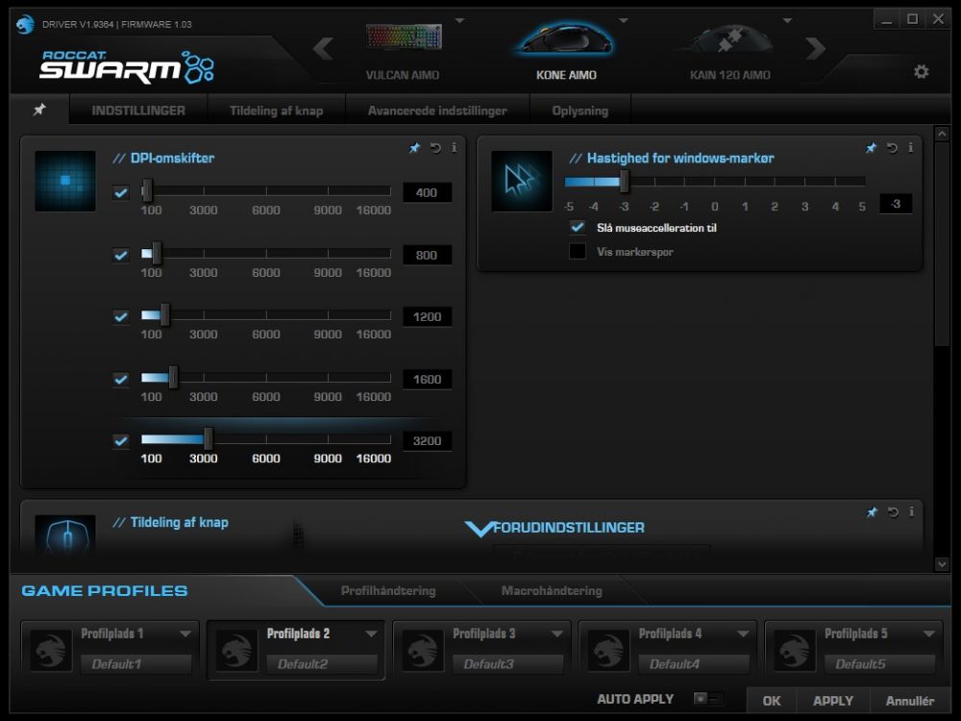Image resolution: width=961 pixels, height=721 pixels.
Task: Uncheck the 3200 DPI level checkbox
Action: (121, 441)
